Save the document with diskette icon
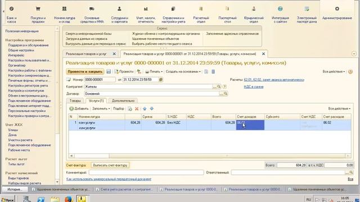 (109, 72)
